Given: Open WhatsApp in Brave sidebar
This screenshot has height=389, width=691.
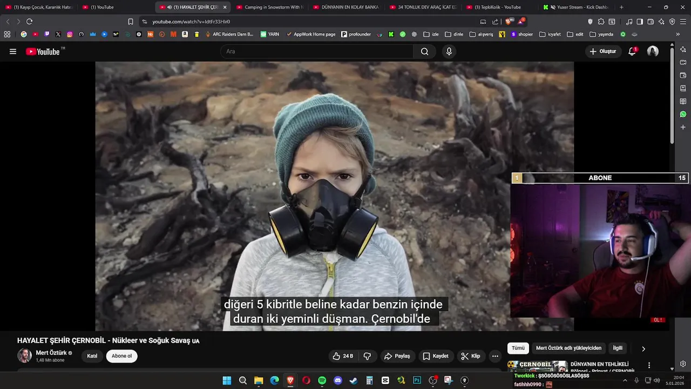Looking at the screenshot, I should click(683, 114).
